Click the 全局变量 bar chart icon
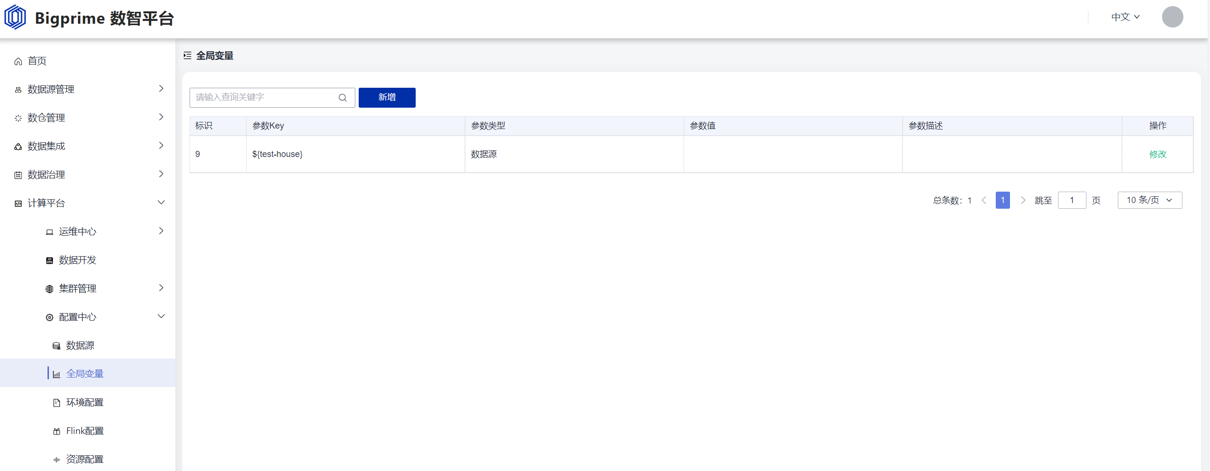1210x471 pixels. [57, 374]
